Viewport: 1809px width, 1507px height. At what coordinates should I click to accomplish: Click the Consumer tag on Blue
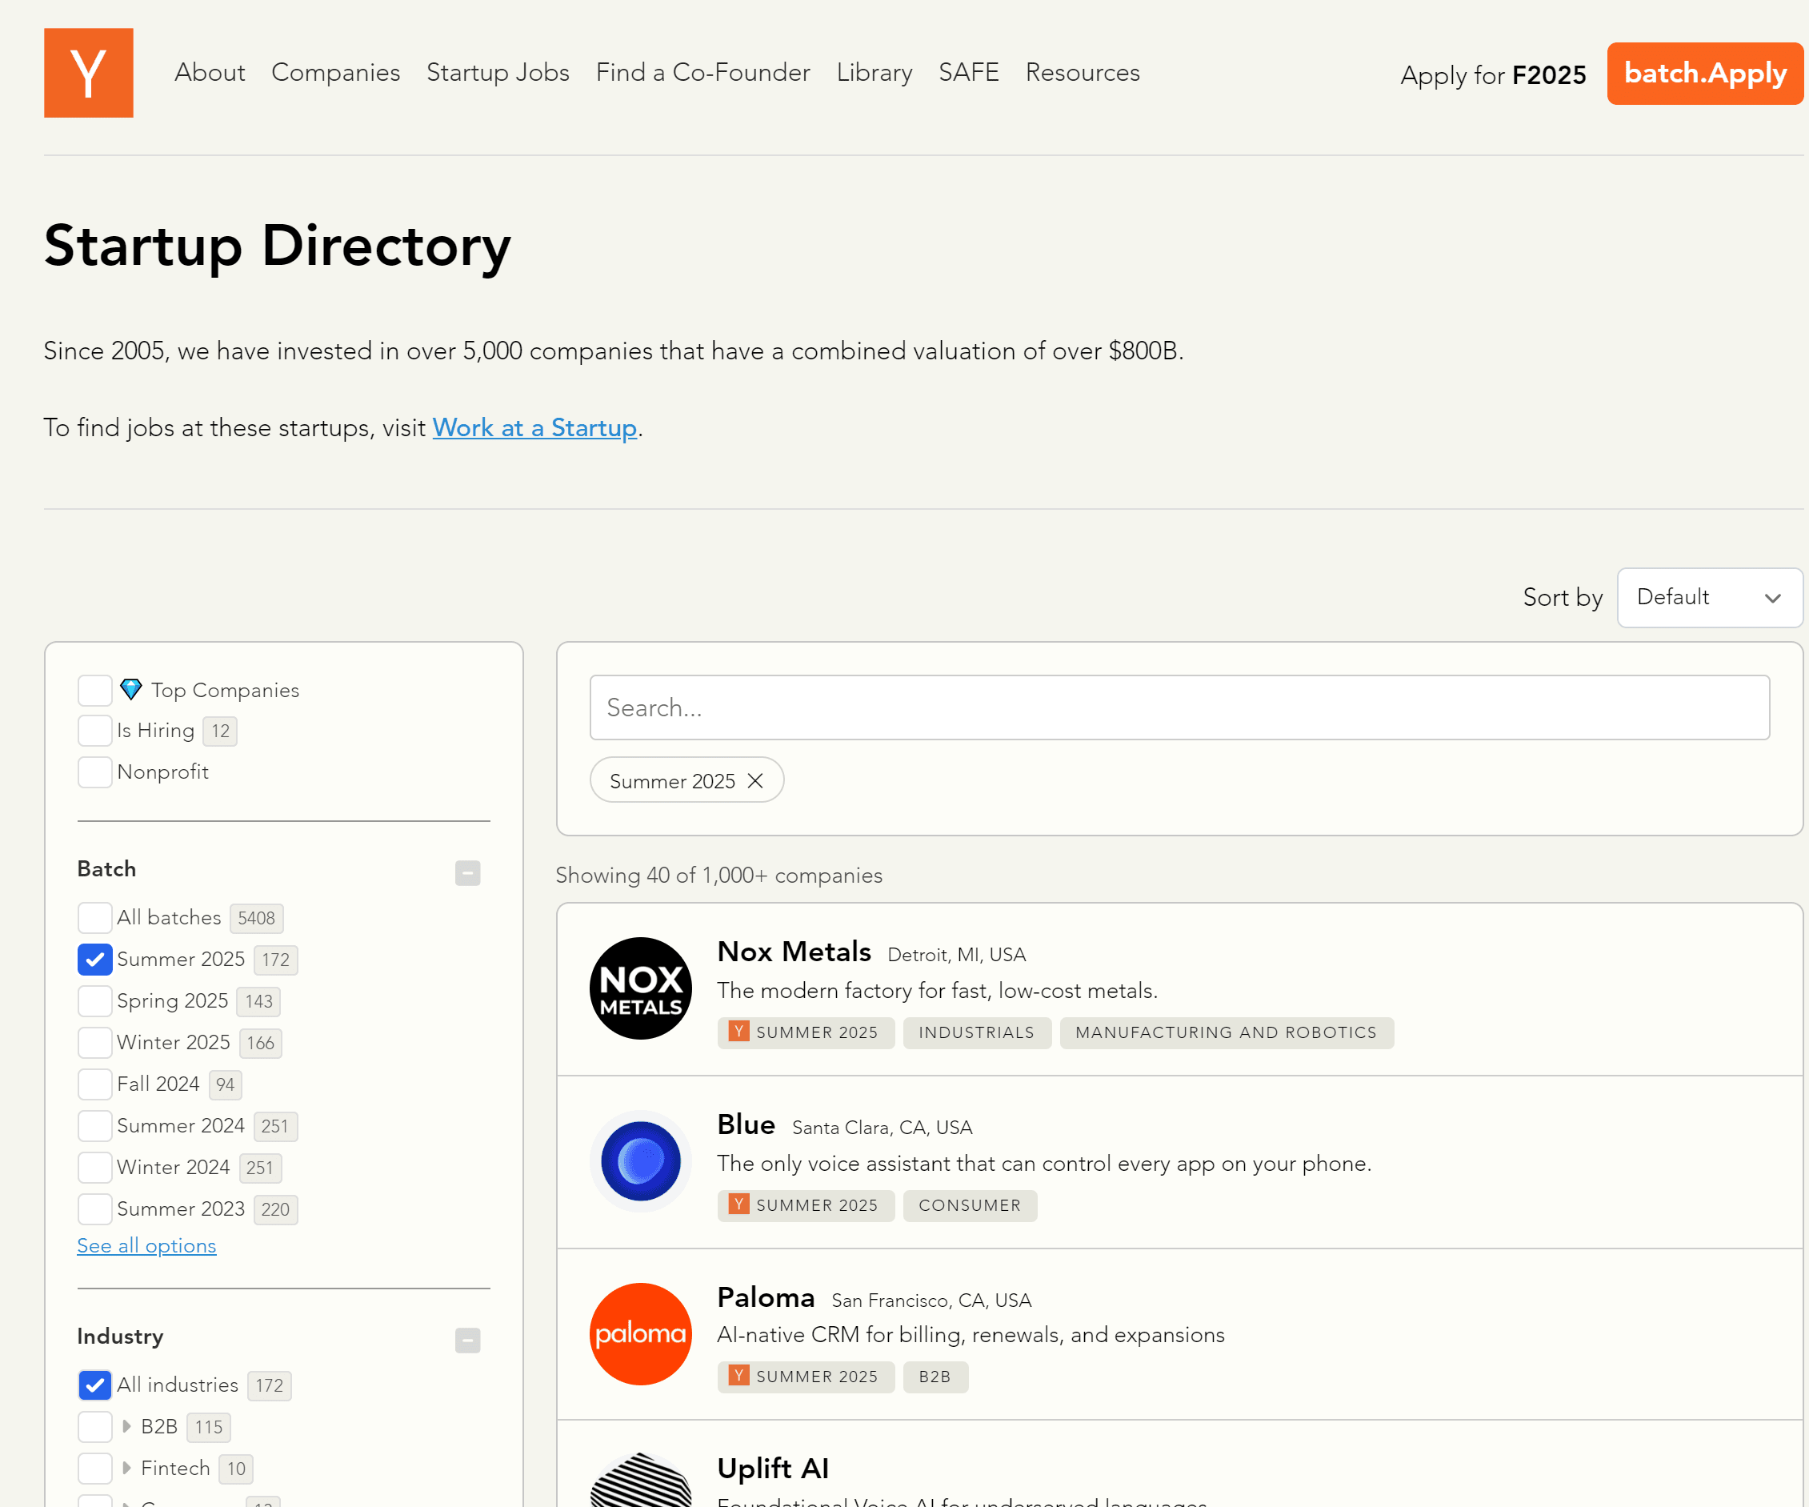tap(970, 1205)
